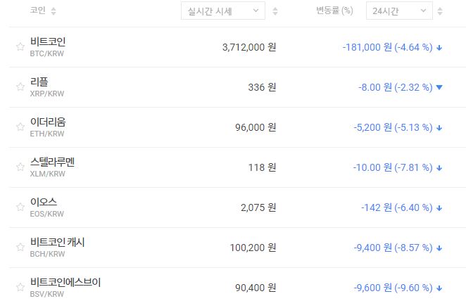This screenshot has width=466, height=301.
Task: Select the 비트코인에스브이 row name
Action: [65, 282]
